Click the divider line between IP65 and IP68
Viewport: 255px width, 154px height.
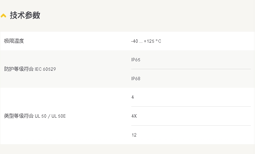coord(191,69)
